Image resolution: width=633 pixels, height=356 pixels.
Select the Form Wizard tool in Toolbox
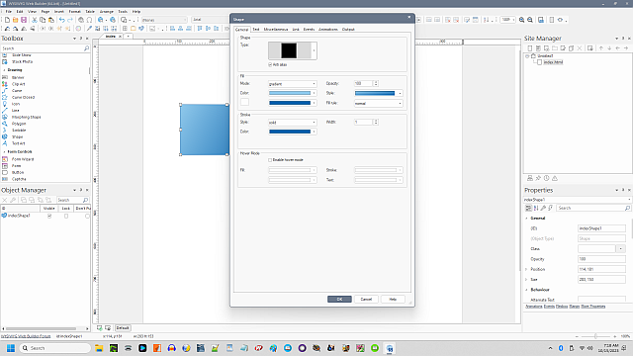[23, 159]
